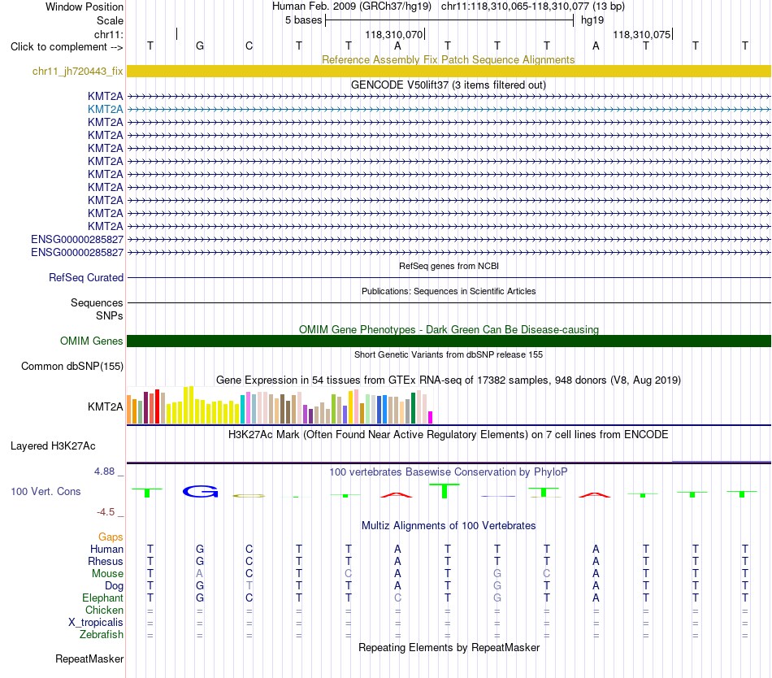Click the C base in the reference sequence row
This screenshot has width=772, height=678.
click(249, 46)
